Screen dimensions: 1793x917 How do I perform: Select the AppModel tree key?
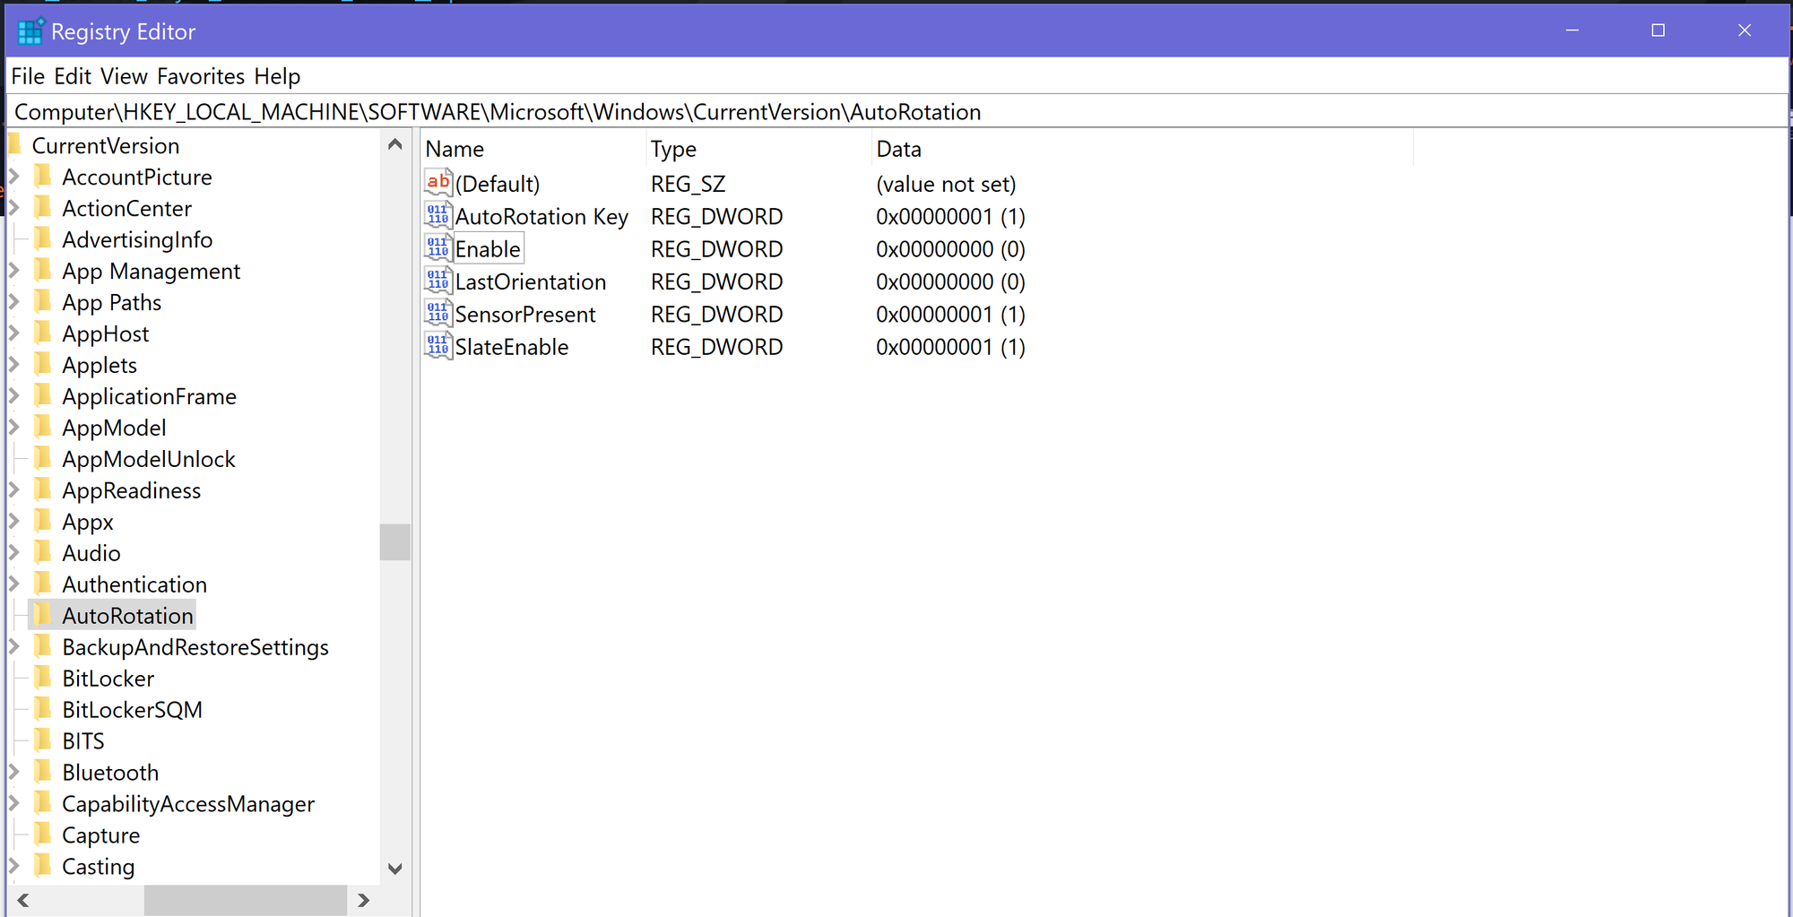pyautogui.click(x=114, y=428)
